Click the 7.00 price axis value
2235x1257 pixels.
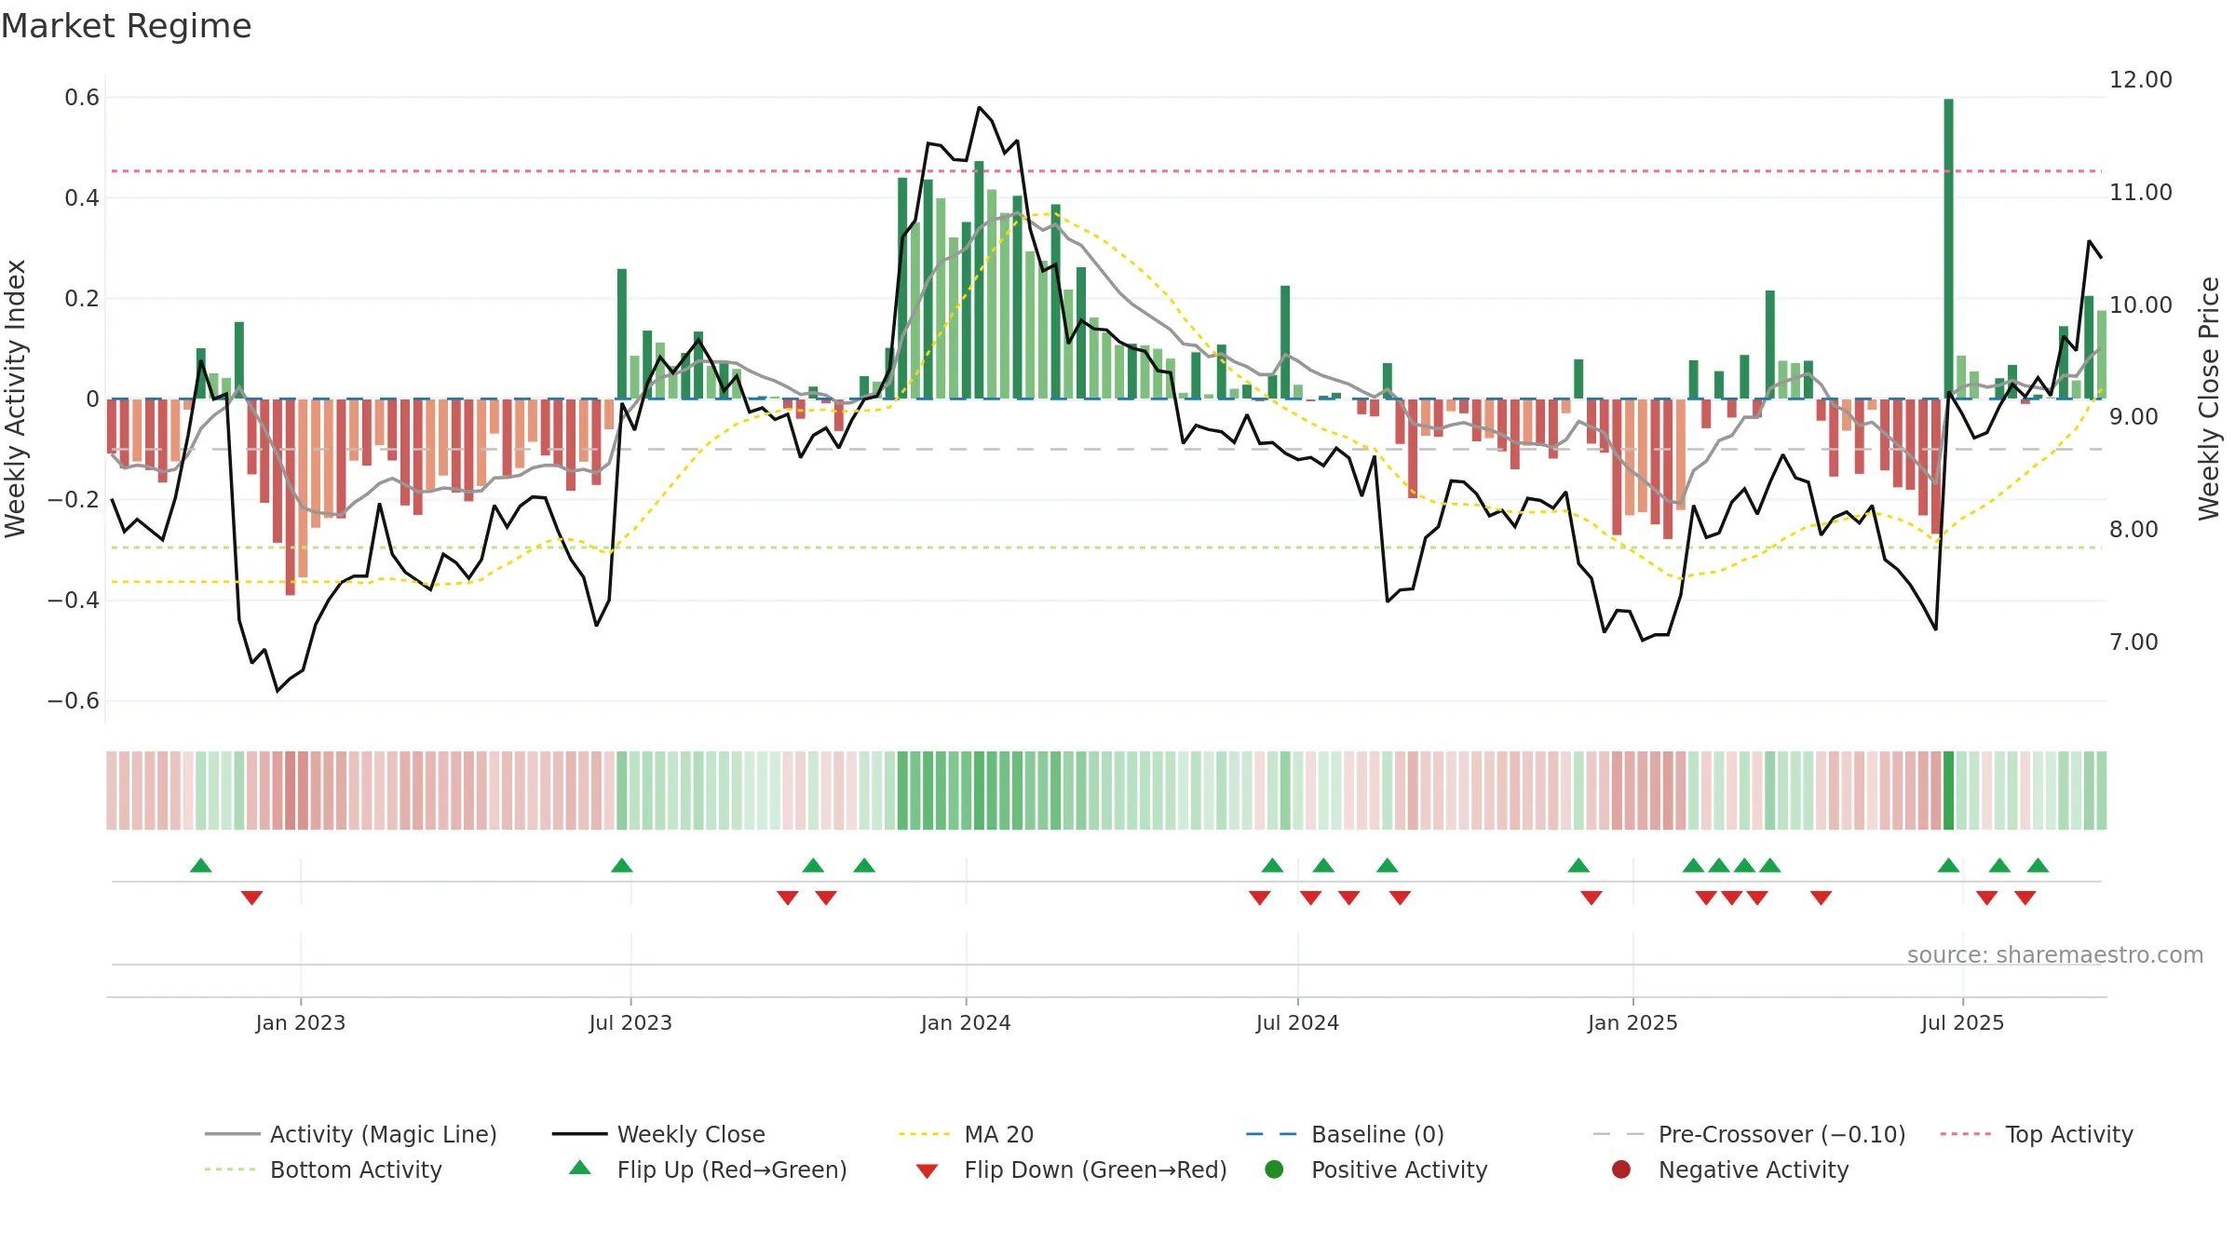tap(2133, 642)
